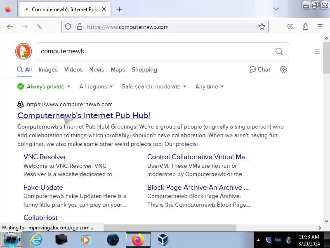Screen dimensions: 330x248
Task: Open DuckDuckGo side hamburger menu
Action: (317, 51)
